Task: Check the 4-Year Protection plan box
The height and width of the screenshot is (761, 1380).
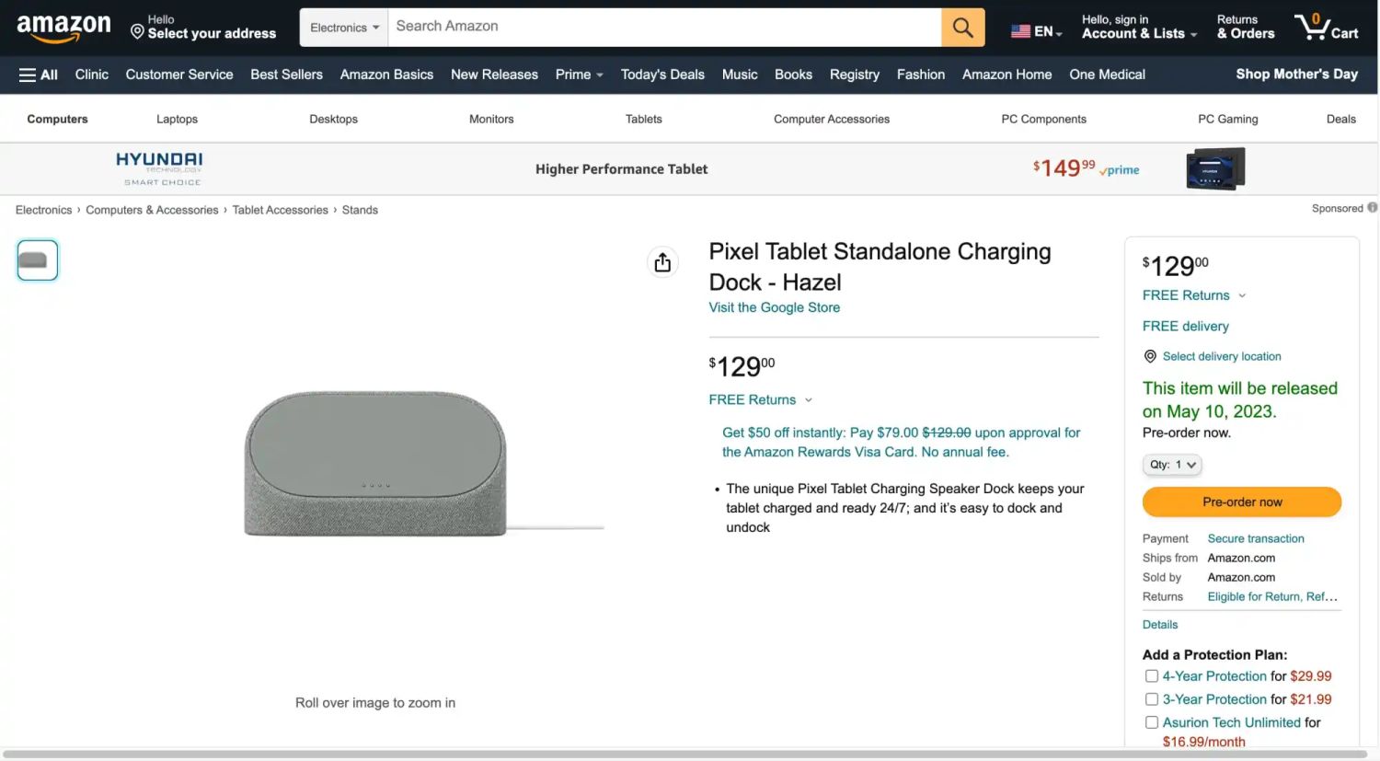Action: tap(1151, 676)
